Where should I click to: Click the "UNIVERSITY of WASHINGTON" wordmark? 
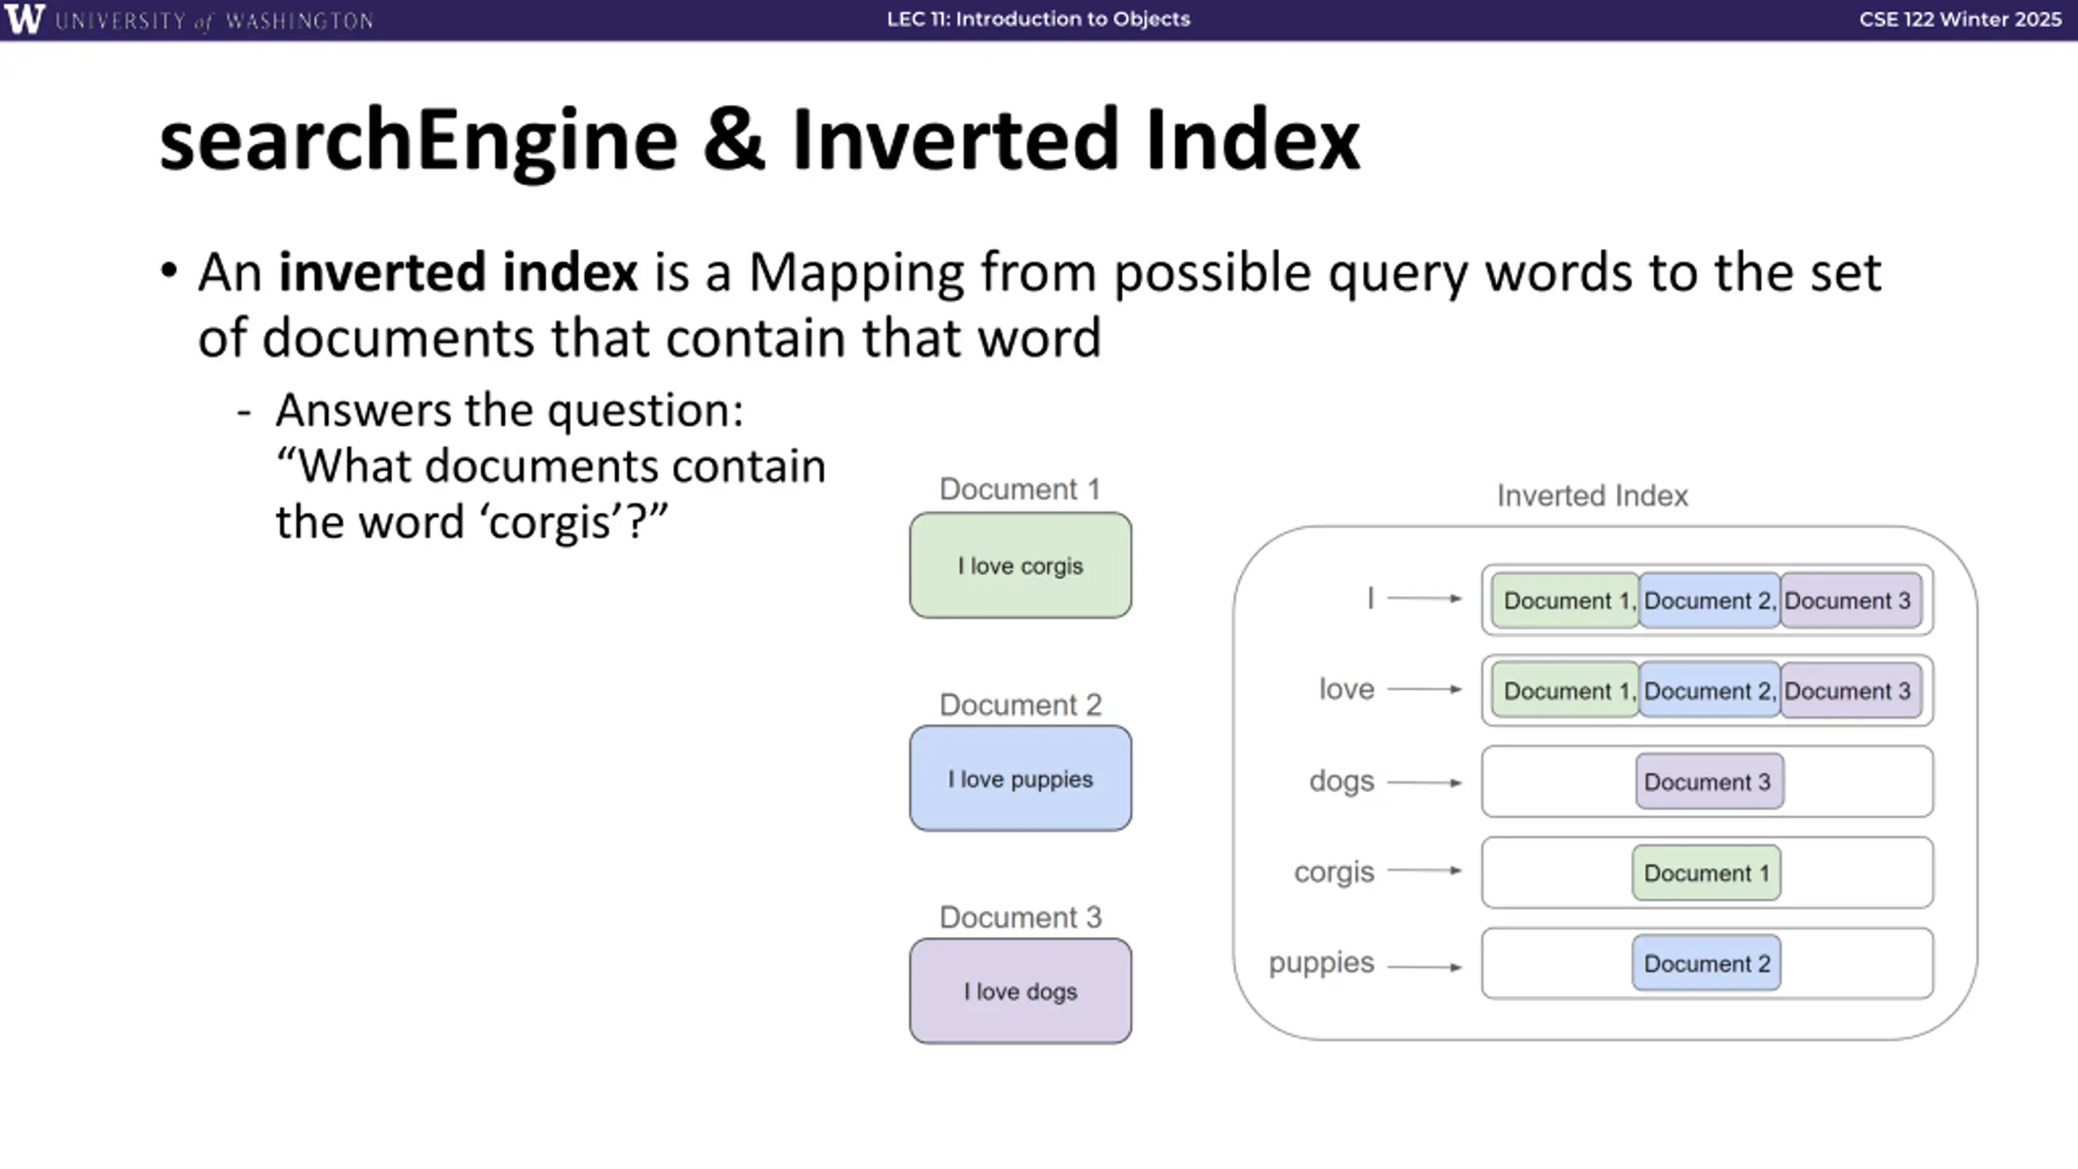click(214, 20)
